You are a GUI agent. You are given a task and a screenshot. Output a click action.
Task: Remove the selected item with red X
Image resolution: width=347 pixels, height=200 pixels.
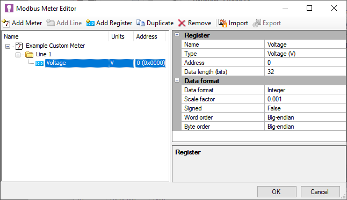tap(195, 23)
